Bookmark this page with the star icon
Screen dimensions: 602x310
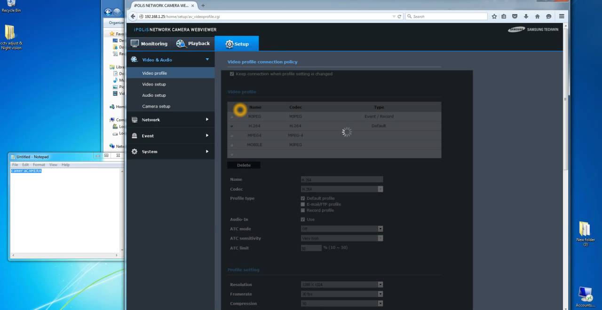click(x=494, y=16)
